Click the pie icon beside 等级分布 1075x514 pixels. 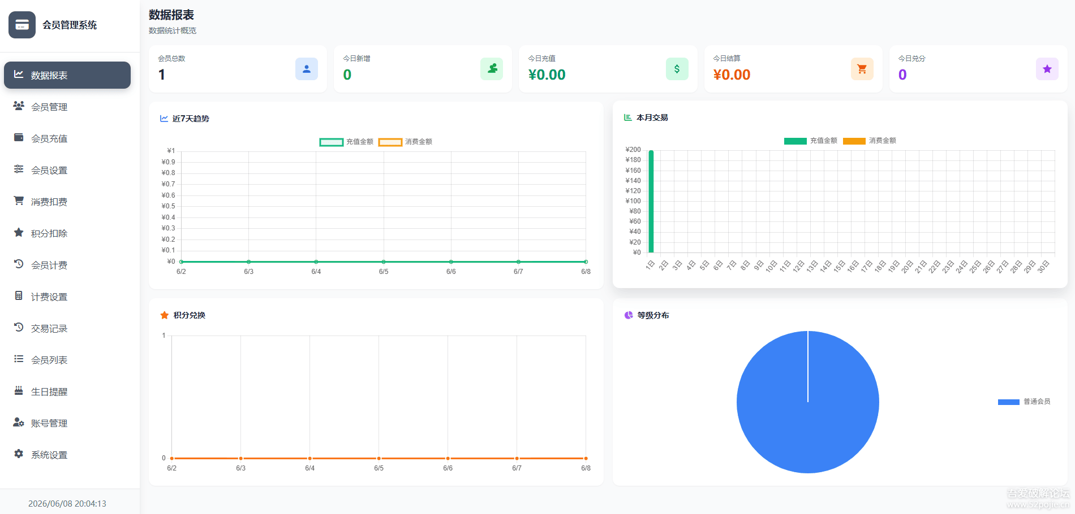(629, 315)
